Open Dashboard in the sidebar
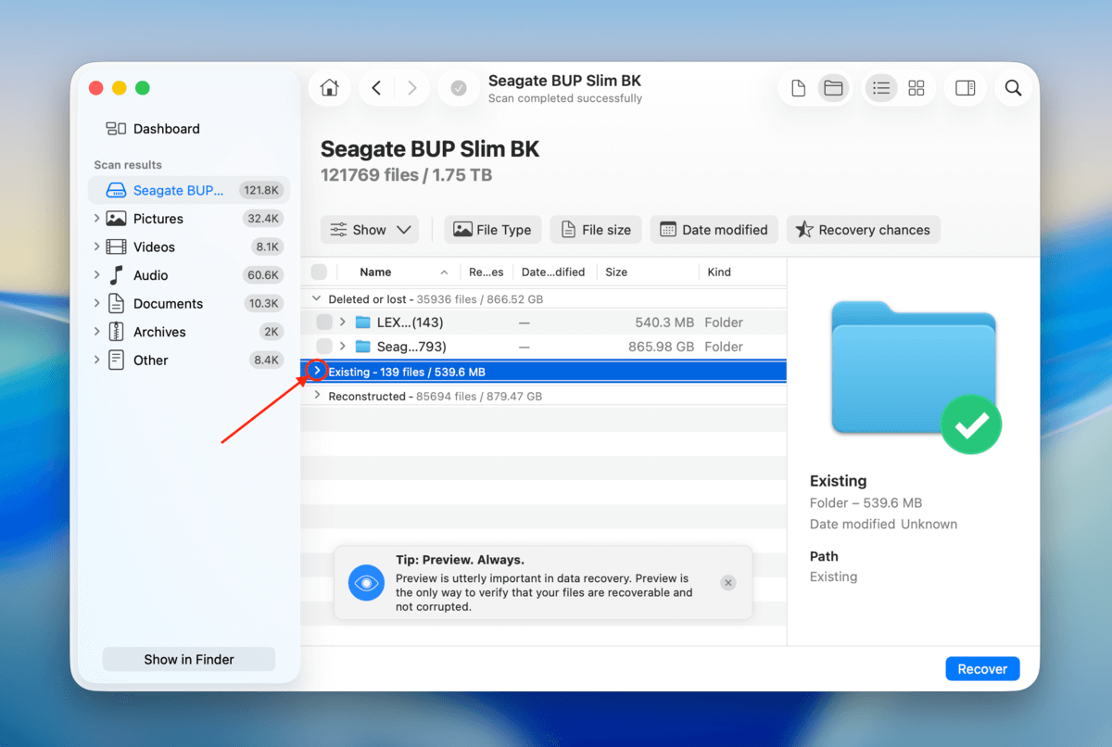 tap(166, 129)
